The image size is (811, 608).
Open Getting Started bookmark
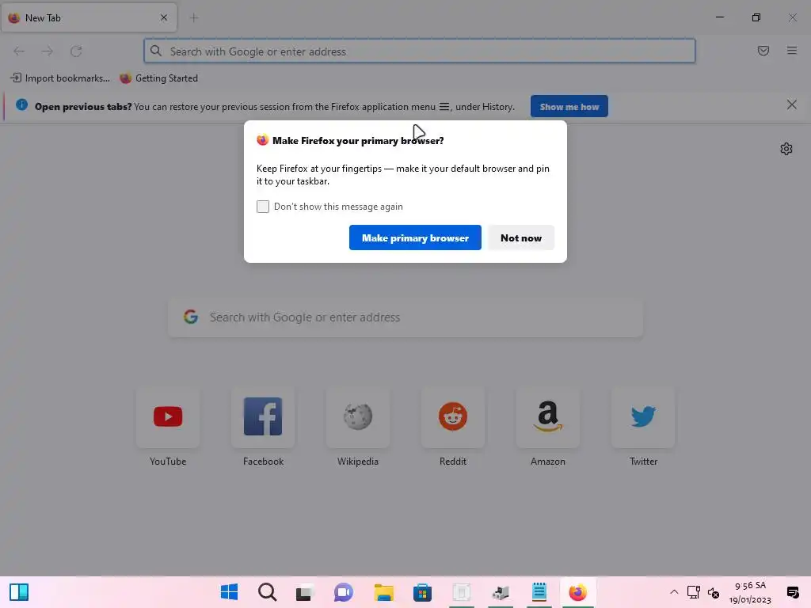tap(158, 78)
